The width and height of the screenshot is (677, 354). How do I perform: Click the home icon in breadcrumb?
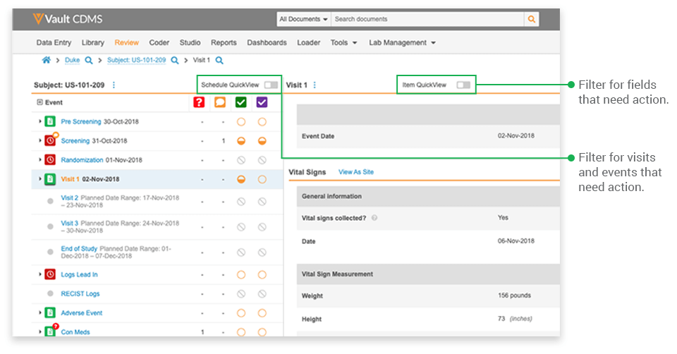coord(46,61)
